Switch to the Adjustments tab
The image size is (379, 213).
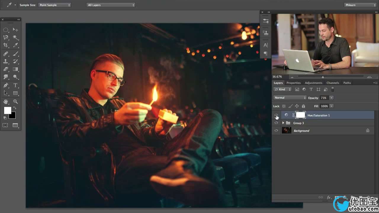click(x=313, y=83)
